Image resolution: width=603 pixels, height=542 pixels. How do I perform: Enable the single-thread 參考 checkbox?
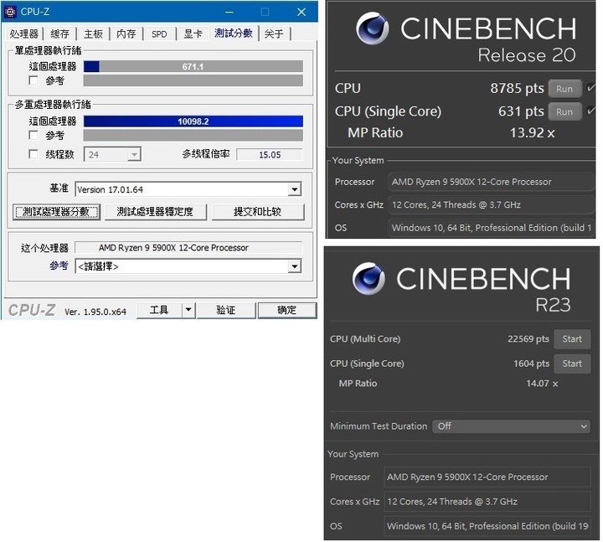click(x=33, y=80)
